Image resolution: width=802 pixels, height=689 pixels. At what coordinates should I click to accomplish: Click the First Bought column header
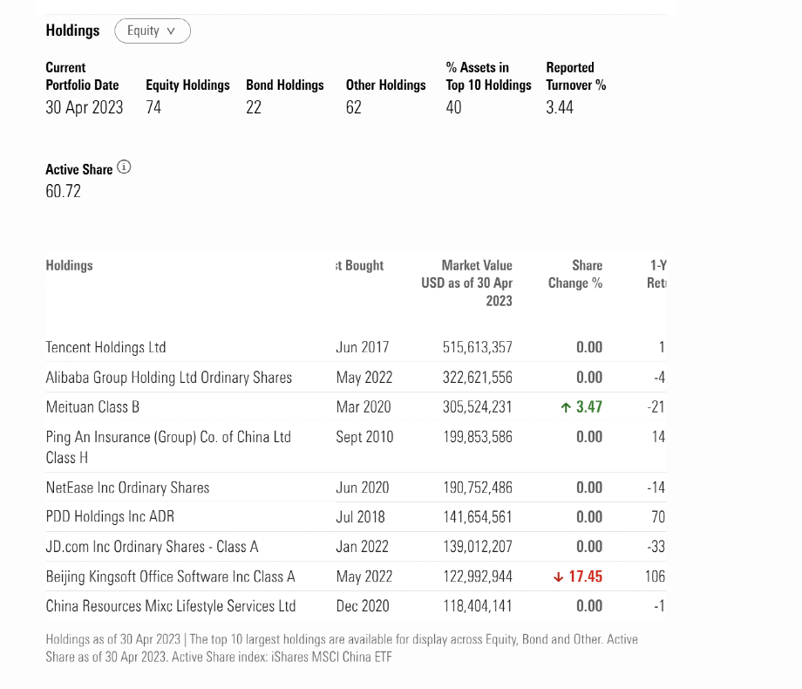point(360,265)
